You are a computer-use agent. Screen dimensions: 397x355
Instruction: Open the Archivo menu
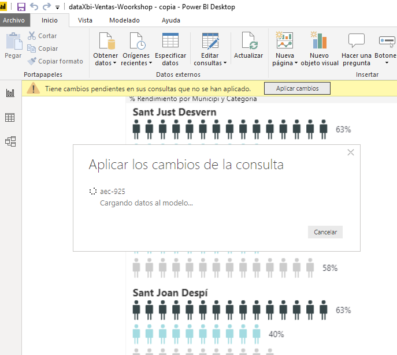14,20
